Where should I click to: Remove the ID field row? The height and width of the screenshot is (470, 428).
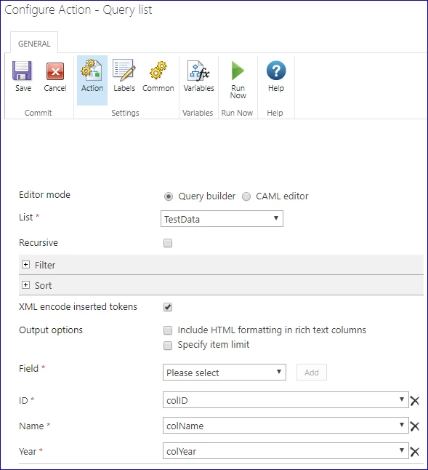pos(415,401)
